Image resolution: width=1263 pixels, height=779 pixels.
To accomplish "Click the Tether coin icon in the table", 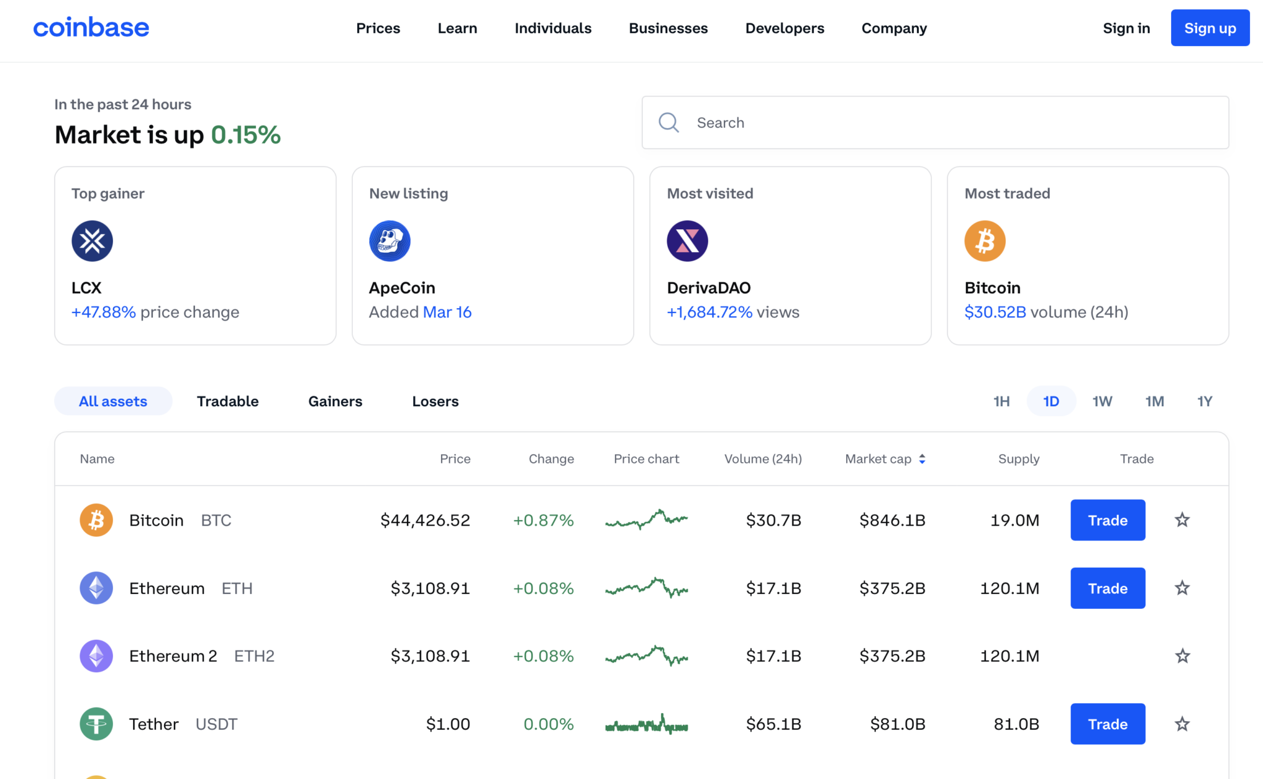I will point(96,724).
